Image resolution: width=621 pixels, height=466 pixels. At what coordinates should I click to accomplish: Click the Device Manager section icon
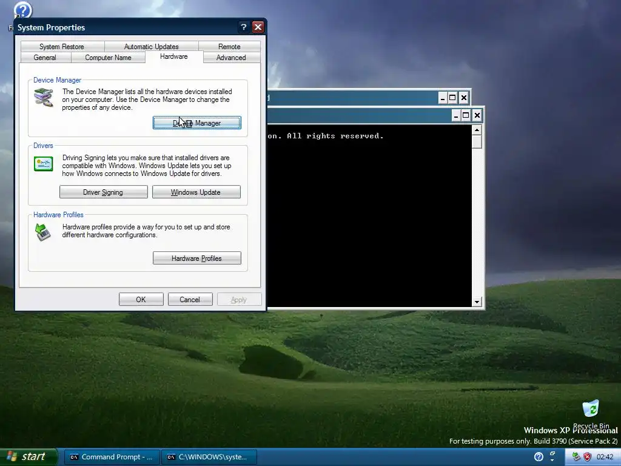pos(44,98)
